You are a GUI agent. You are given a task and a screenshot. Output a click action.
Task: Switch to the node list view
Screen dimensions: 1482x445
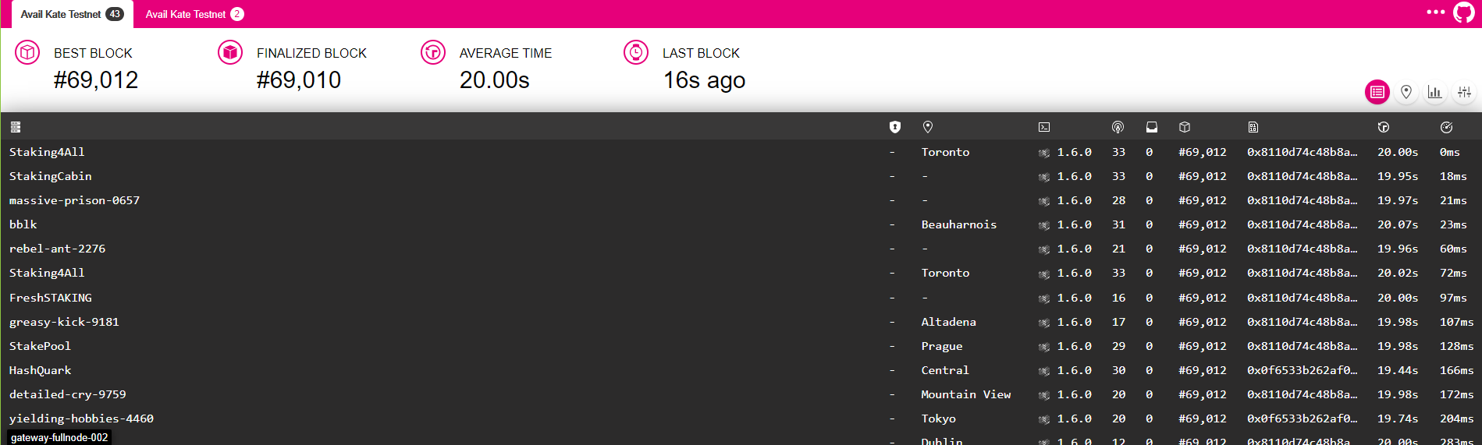(x=1377, y=92)
